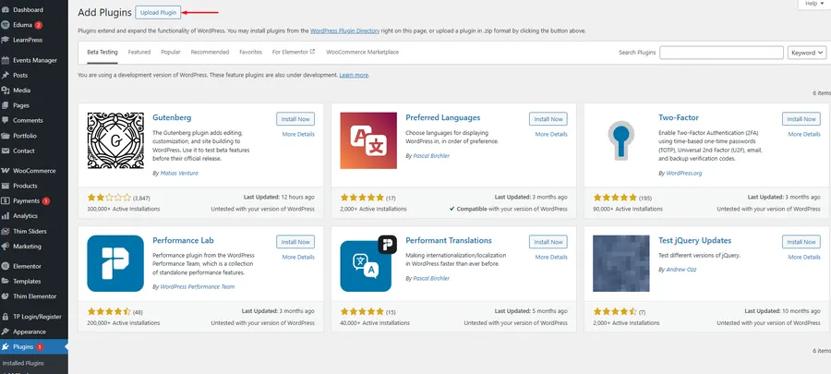This screenshot has width=831, height=374.
Task: Open LearnPress from the sidebar icon
Action: pos(6,40)
